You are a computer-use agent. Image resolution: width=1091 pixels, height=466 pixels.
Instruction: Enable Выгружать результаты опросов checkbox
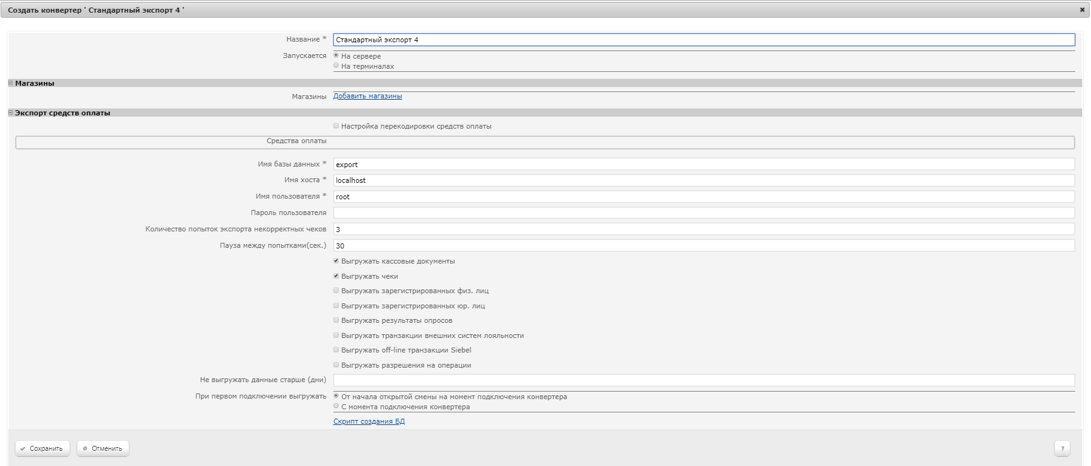pyautogui.click(x=336, y=320)
